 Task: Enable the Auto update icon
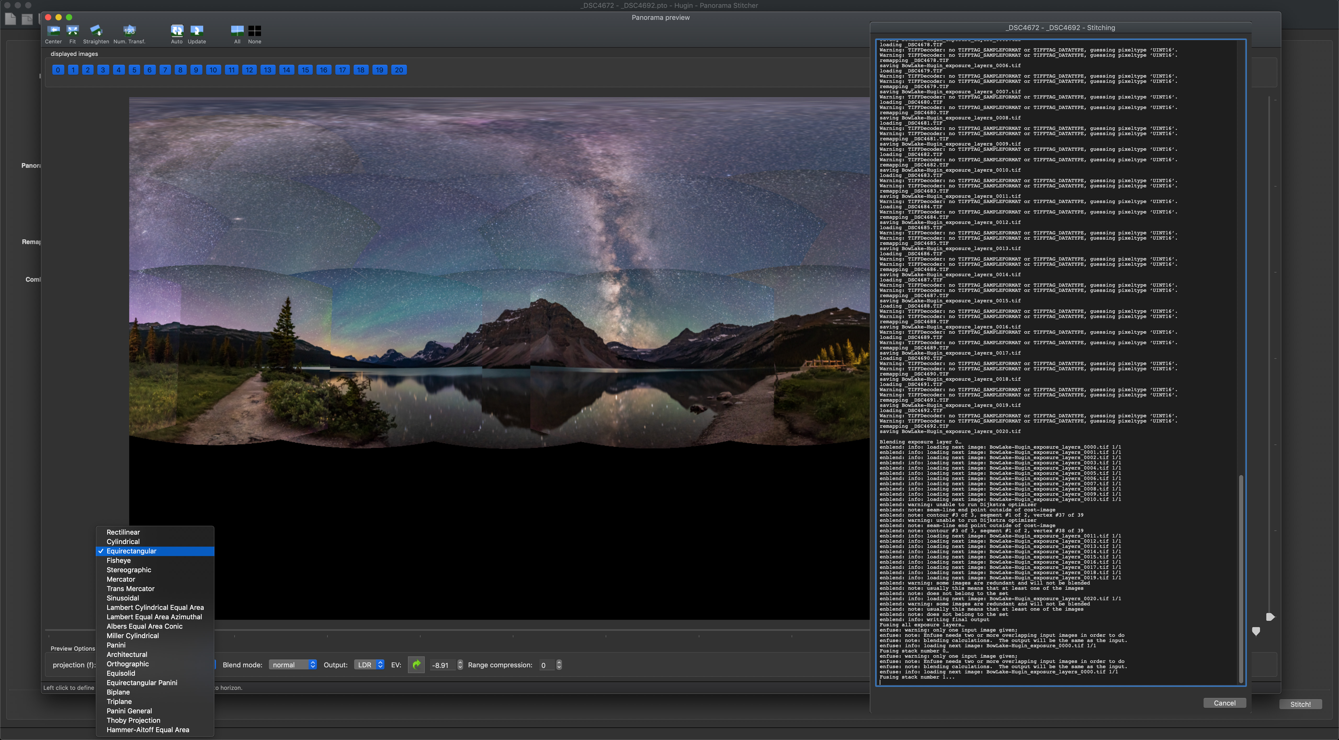177,31
